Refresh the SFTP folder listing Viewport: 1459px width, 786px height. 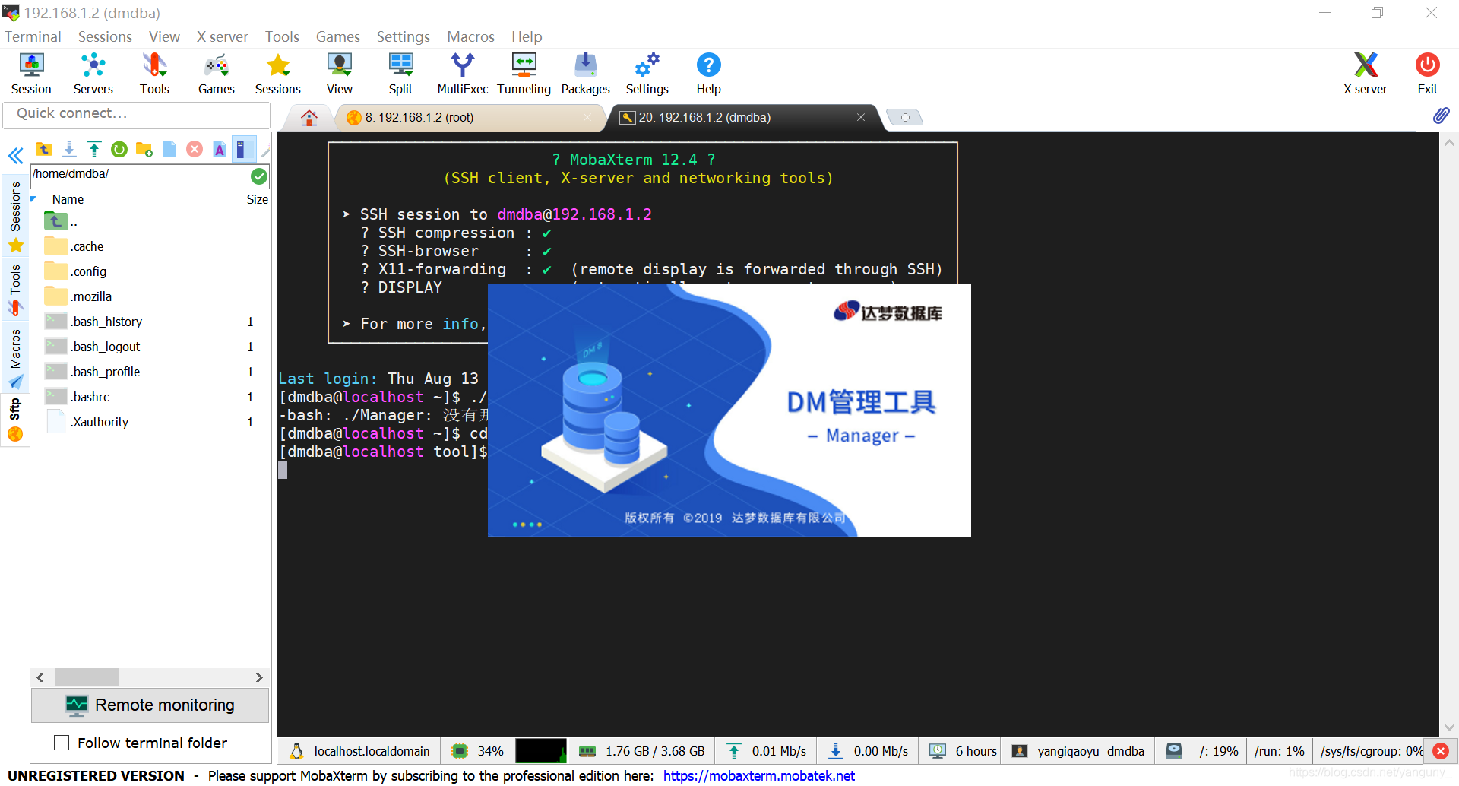(x=119, y=149)
